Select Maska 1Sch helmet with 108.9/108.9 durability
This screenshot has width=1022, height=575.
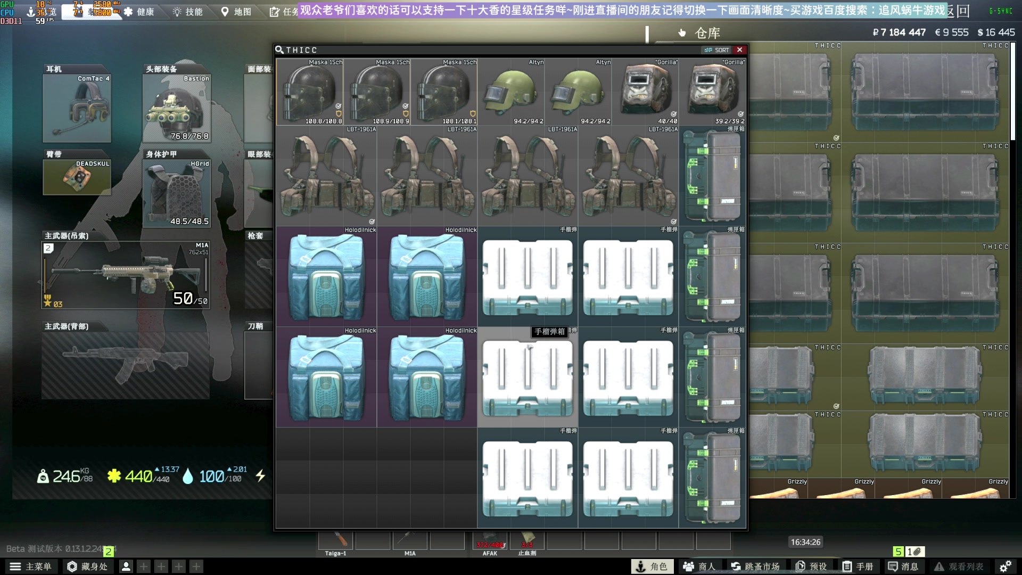(x=377, y=92)
